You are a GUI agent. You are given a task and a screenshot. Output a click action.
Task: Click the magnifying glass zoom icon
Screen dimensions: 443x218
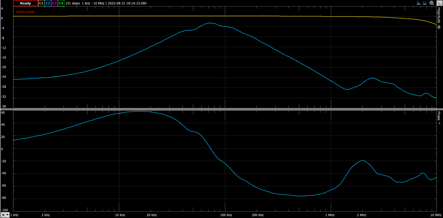coord(432,3)
